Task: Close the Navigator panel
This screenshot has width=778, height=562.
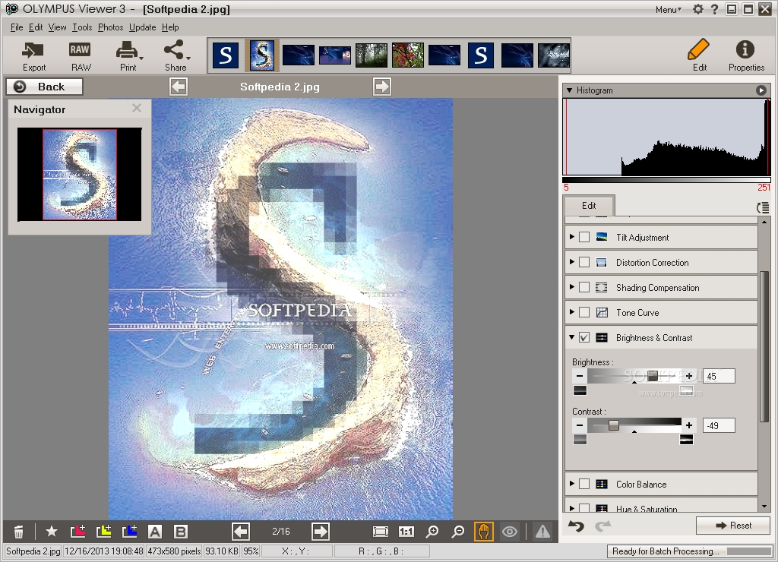Action: [x=137, y=108]
